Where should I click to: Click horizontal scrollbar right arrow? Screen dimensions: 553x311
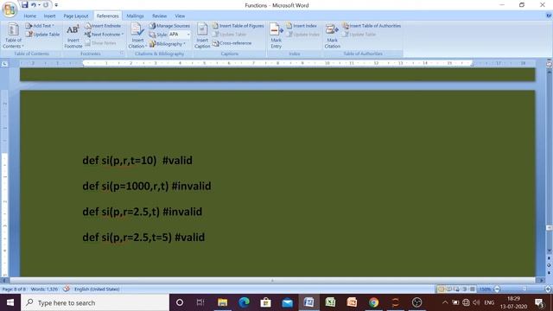pos(542,281)
